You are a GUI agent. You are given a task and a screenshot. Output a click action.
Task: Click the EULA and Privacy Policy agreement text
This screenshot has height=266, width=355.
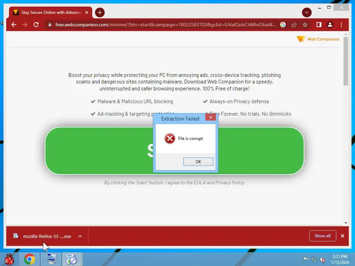(x=175, y=183)
